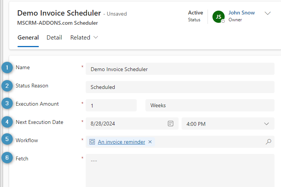
Task: Click the Execution Amount number field
Action: pos(111,105)
